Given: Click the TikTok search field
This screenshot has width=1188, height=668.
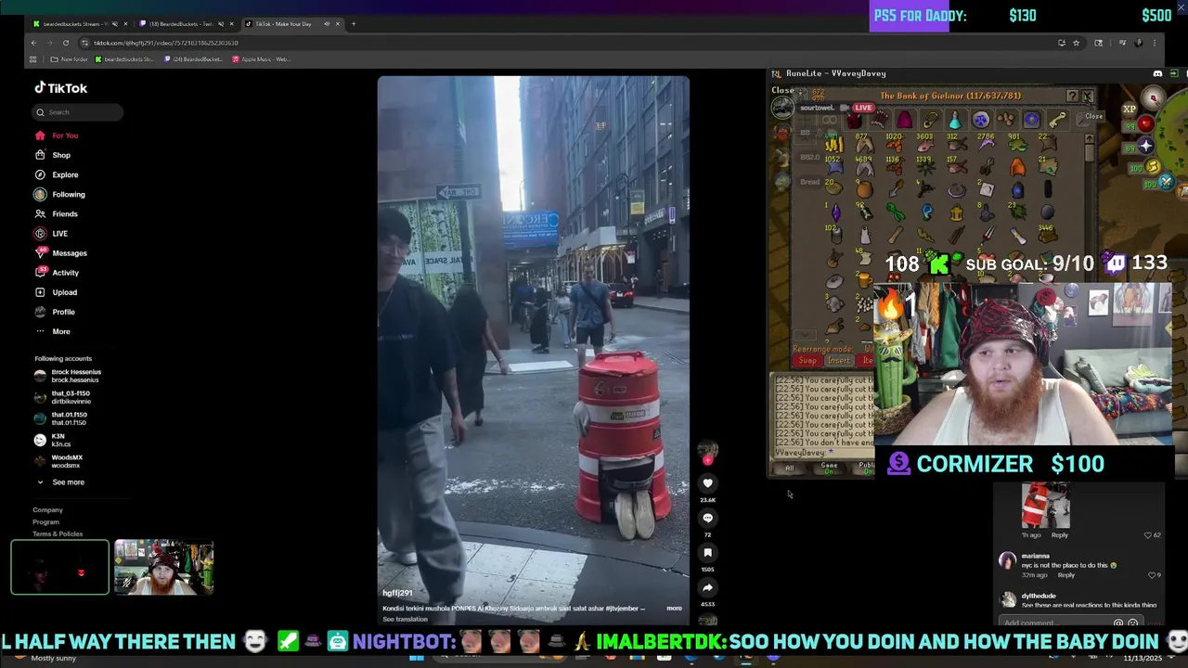Looking at the screenshot, I should (78, 112).
